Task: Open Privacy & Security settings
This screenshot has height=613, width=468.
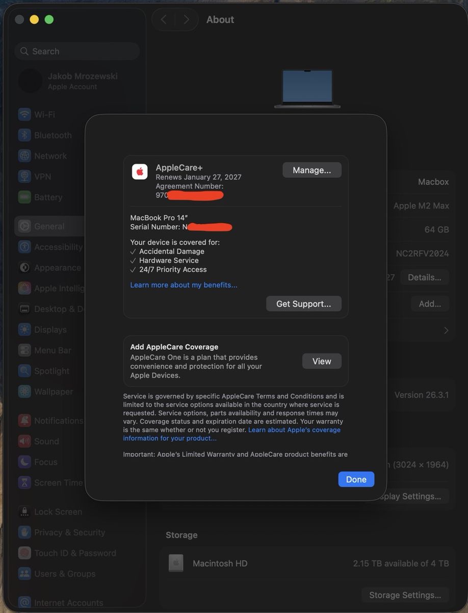Action: click(69, 532)
